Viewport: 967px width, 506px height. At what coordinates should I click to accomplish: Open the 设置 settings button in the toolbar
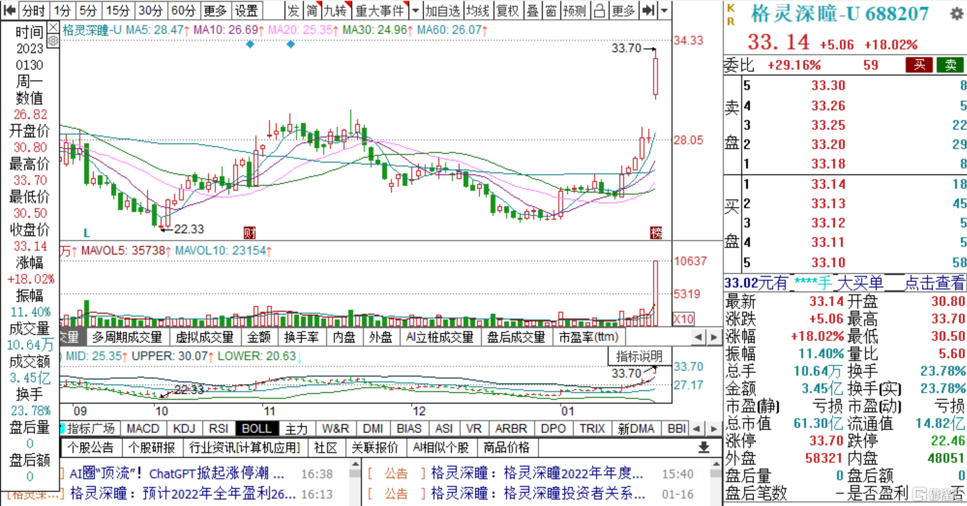click(246, 10)
